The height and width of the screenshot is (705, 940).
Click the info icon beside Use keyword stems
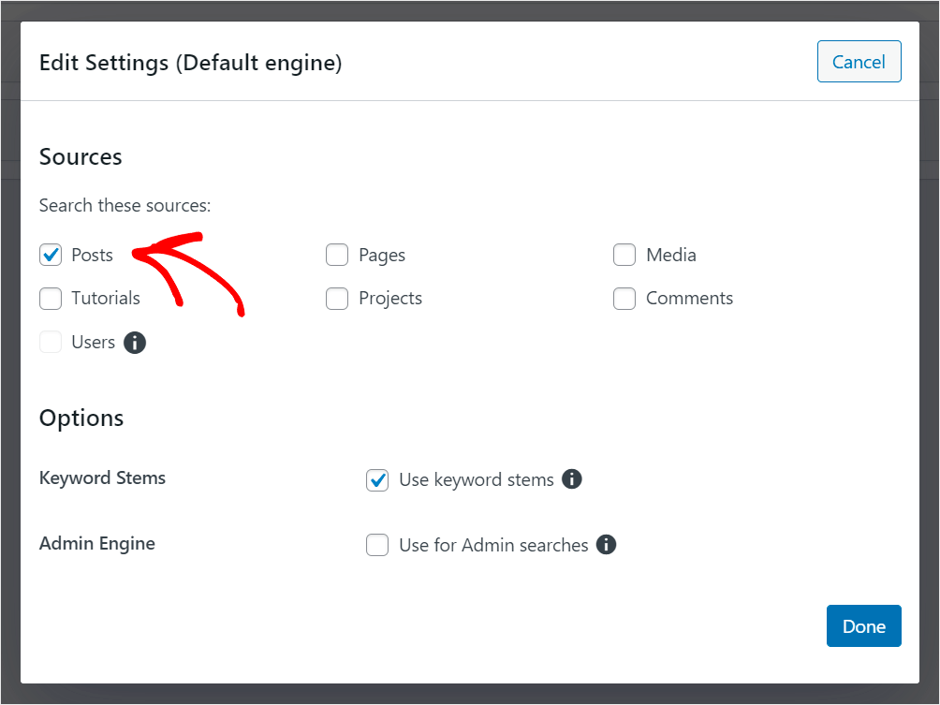(x=572, y=479)
